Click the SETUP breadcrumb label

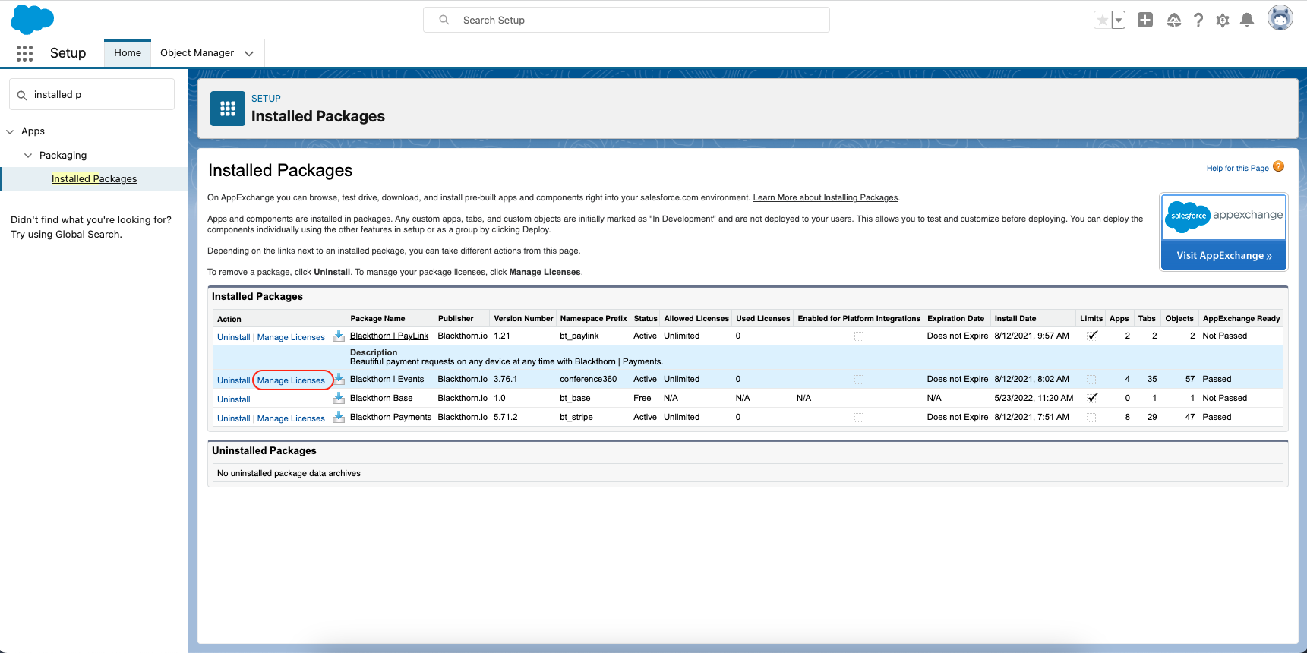[x=266, y=99]
